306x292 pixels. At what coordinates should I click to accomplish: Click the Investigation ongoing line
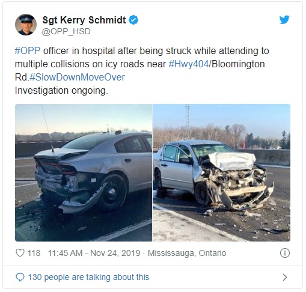(61, 91)
